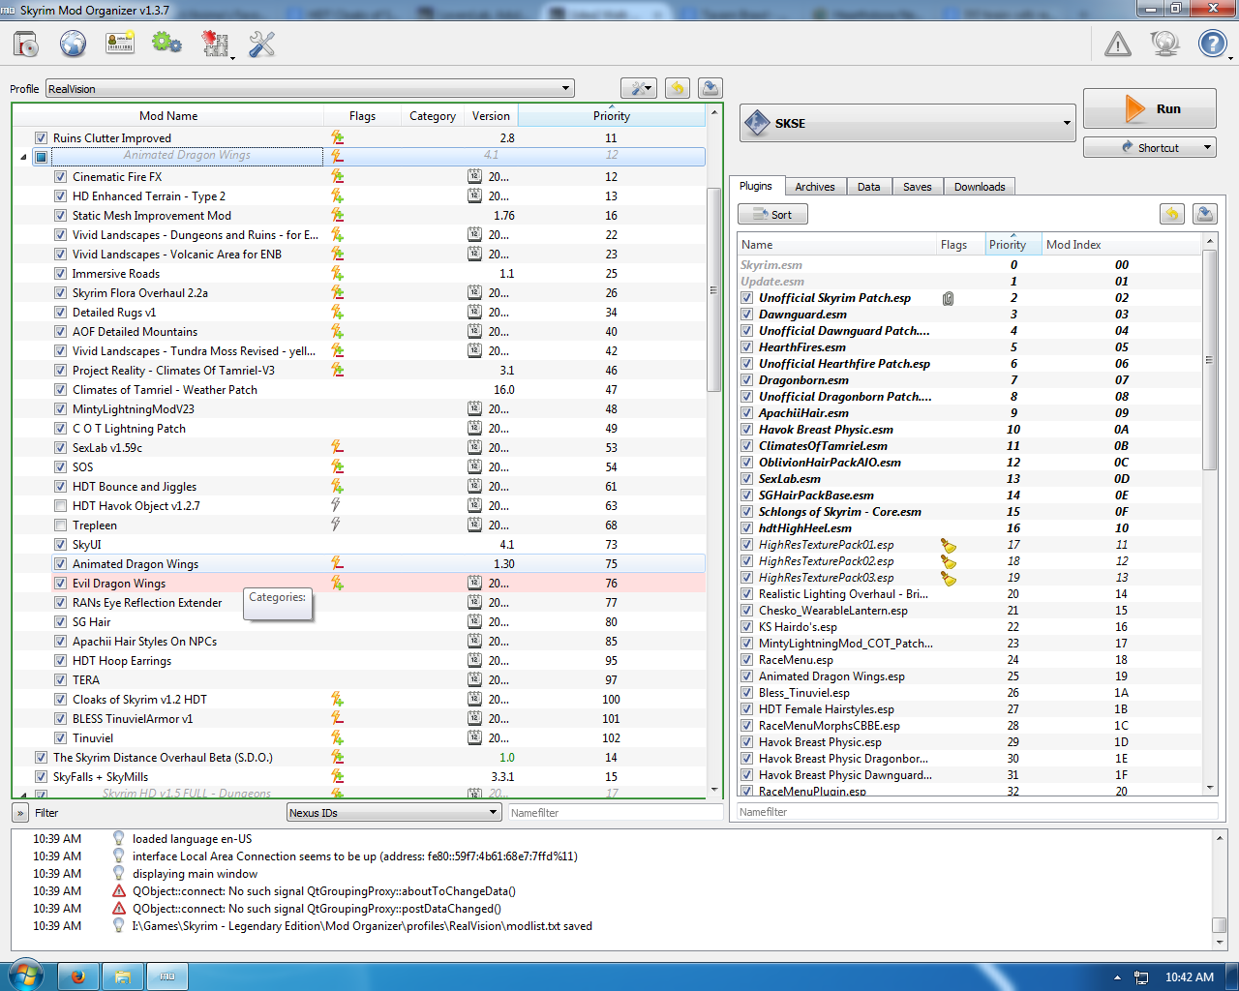Open the Executables gears icon
The width and height of the screenshot is (1239, 991).
(166, 44)
